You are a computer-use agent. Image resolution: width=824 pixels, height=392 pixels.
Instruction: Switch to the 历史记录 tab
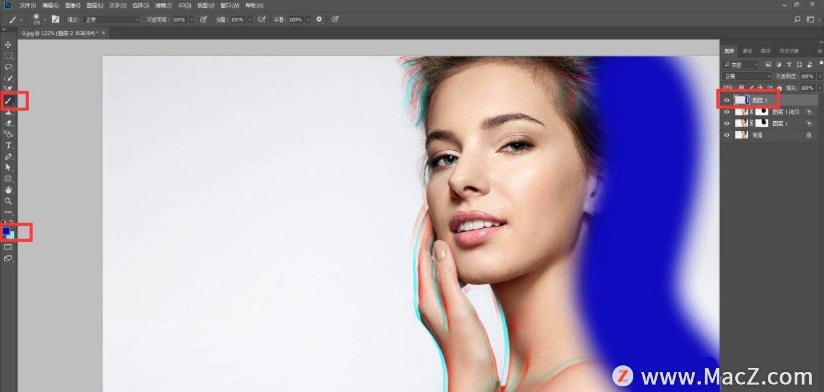click(x=789, y=51)
